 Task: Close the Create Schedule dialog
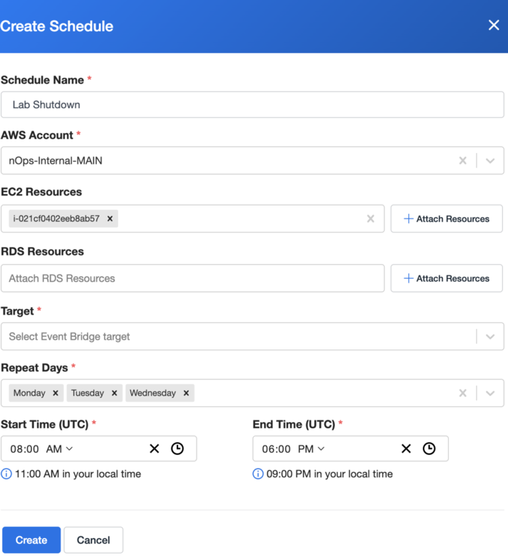click(x=494, y=25)
